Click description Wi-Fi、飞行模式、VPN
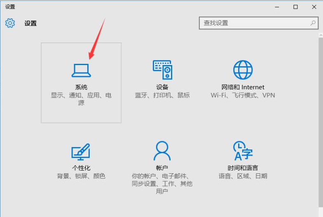This screenshot has width=323, height=217. tap(243, 95)
